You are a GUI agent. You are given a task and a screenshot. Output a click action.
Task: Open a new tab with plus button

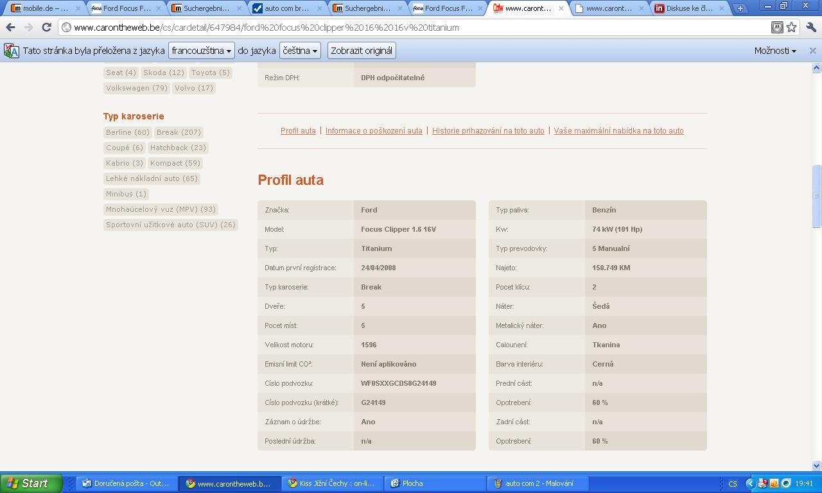(740, 8)
